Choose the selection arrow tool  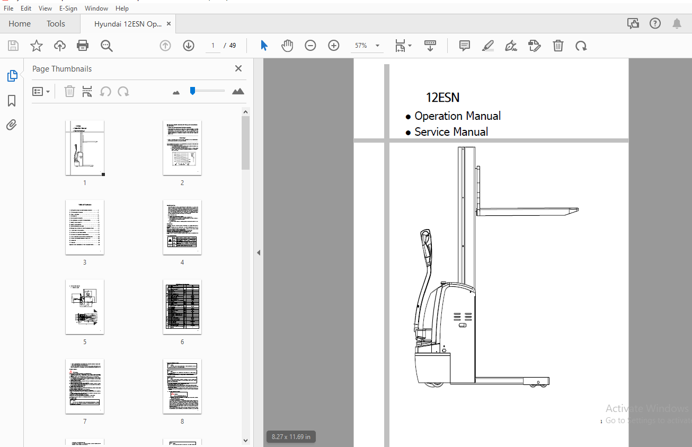[x=264, y=46]
